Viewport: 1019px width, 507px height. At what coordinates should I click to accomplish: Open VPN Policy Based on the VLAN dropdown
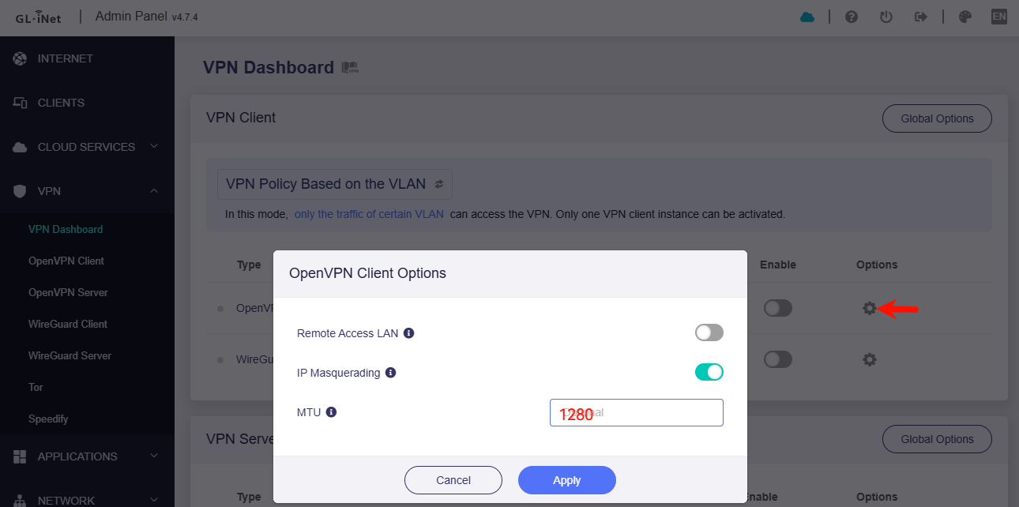tap(335, 184)
